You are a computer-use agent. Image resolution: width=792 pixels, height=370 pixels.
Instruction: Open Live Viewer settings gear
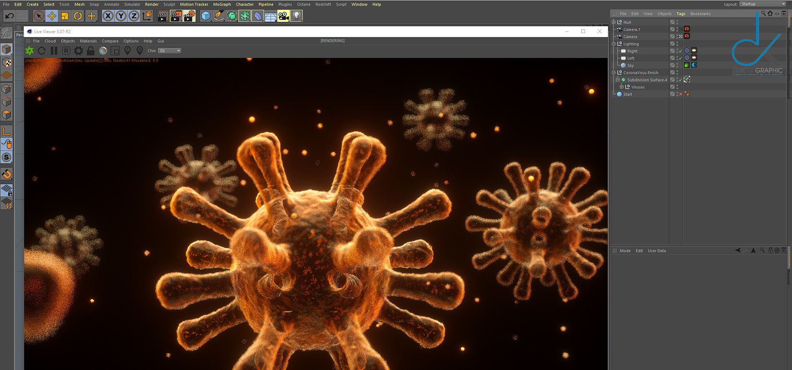78,51
